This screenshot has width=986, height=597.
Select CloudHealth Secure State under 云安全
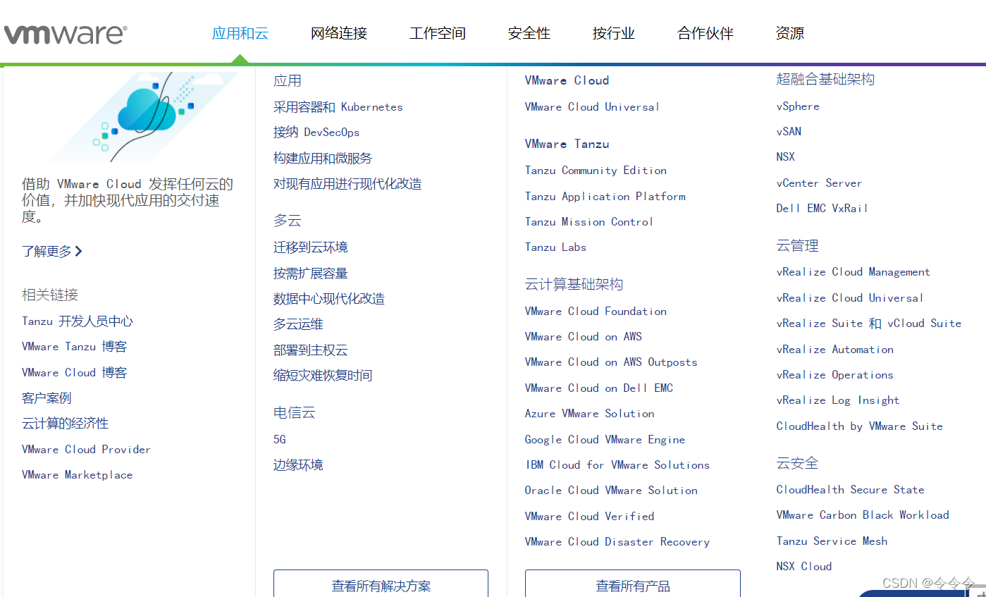click(850, 489)
